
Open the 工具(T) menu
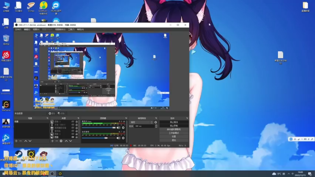[x=71, y=29]
